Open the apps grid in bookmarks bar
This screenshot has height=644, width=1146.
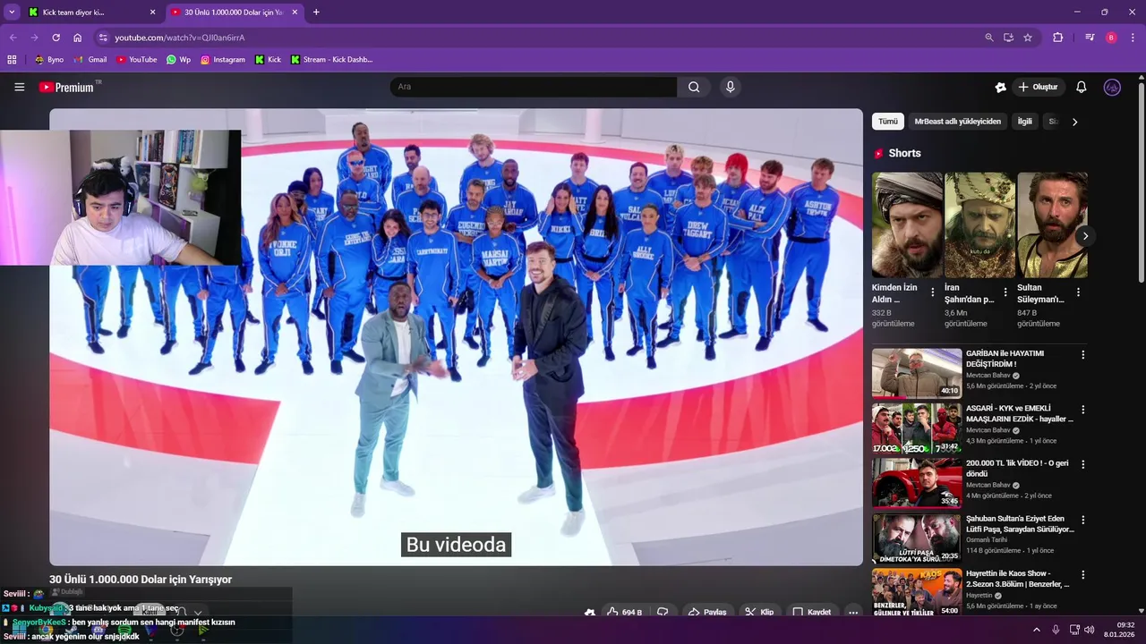click(12, 60)
